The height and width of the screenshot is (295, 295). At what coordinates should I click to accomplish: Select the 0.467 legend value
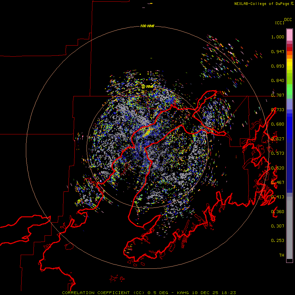point(278,183)
